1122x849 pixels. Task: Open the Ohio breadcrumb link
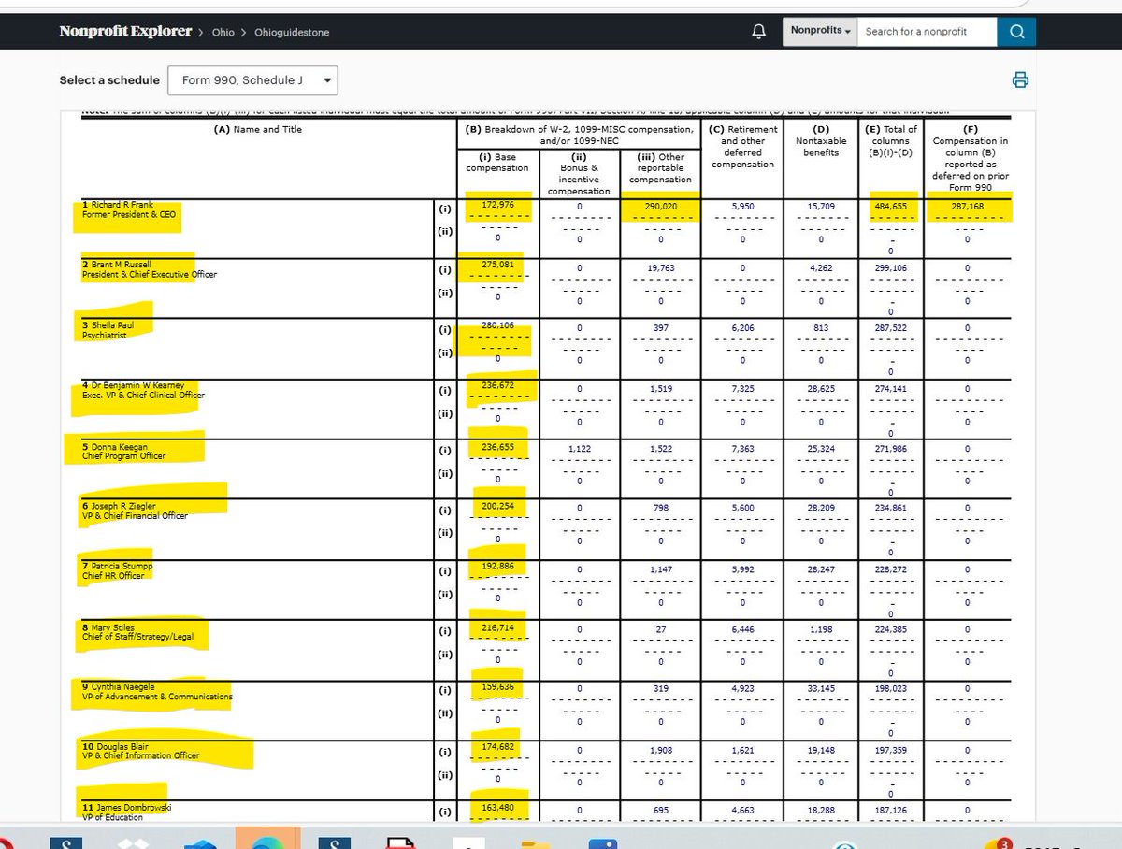[223, 32]
